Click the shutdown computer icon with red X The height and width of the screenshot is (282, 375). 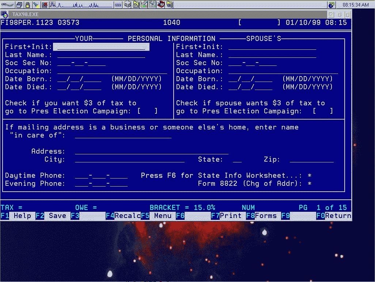coord(44,5)
